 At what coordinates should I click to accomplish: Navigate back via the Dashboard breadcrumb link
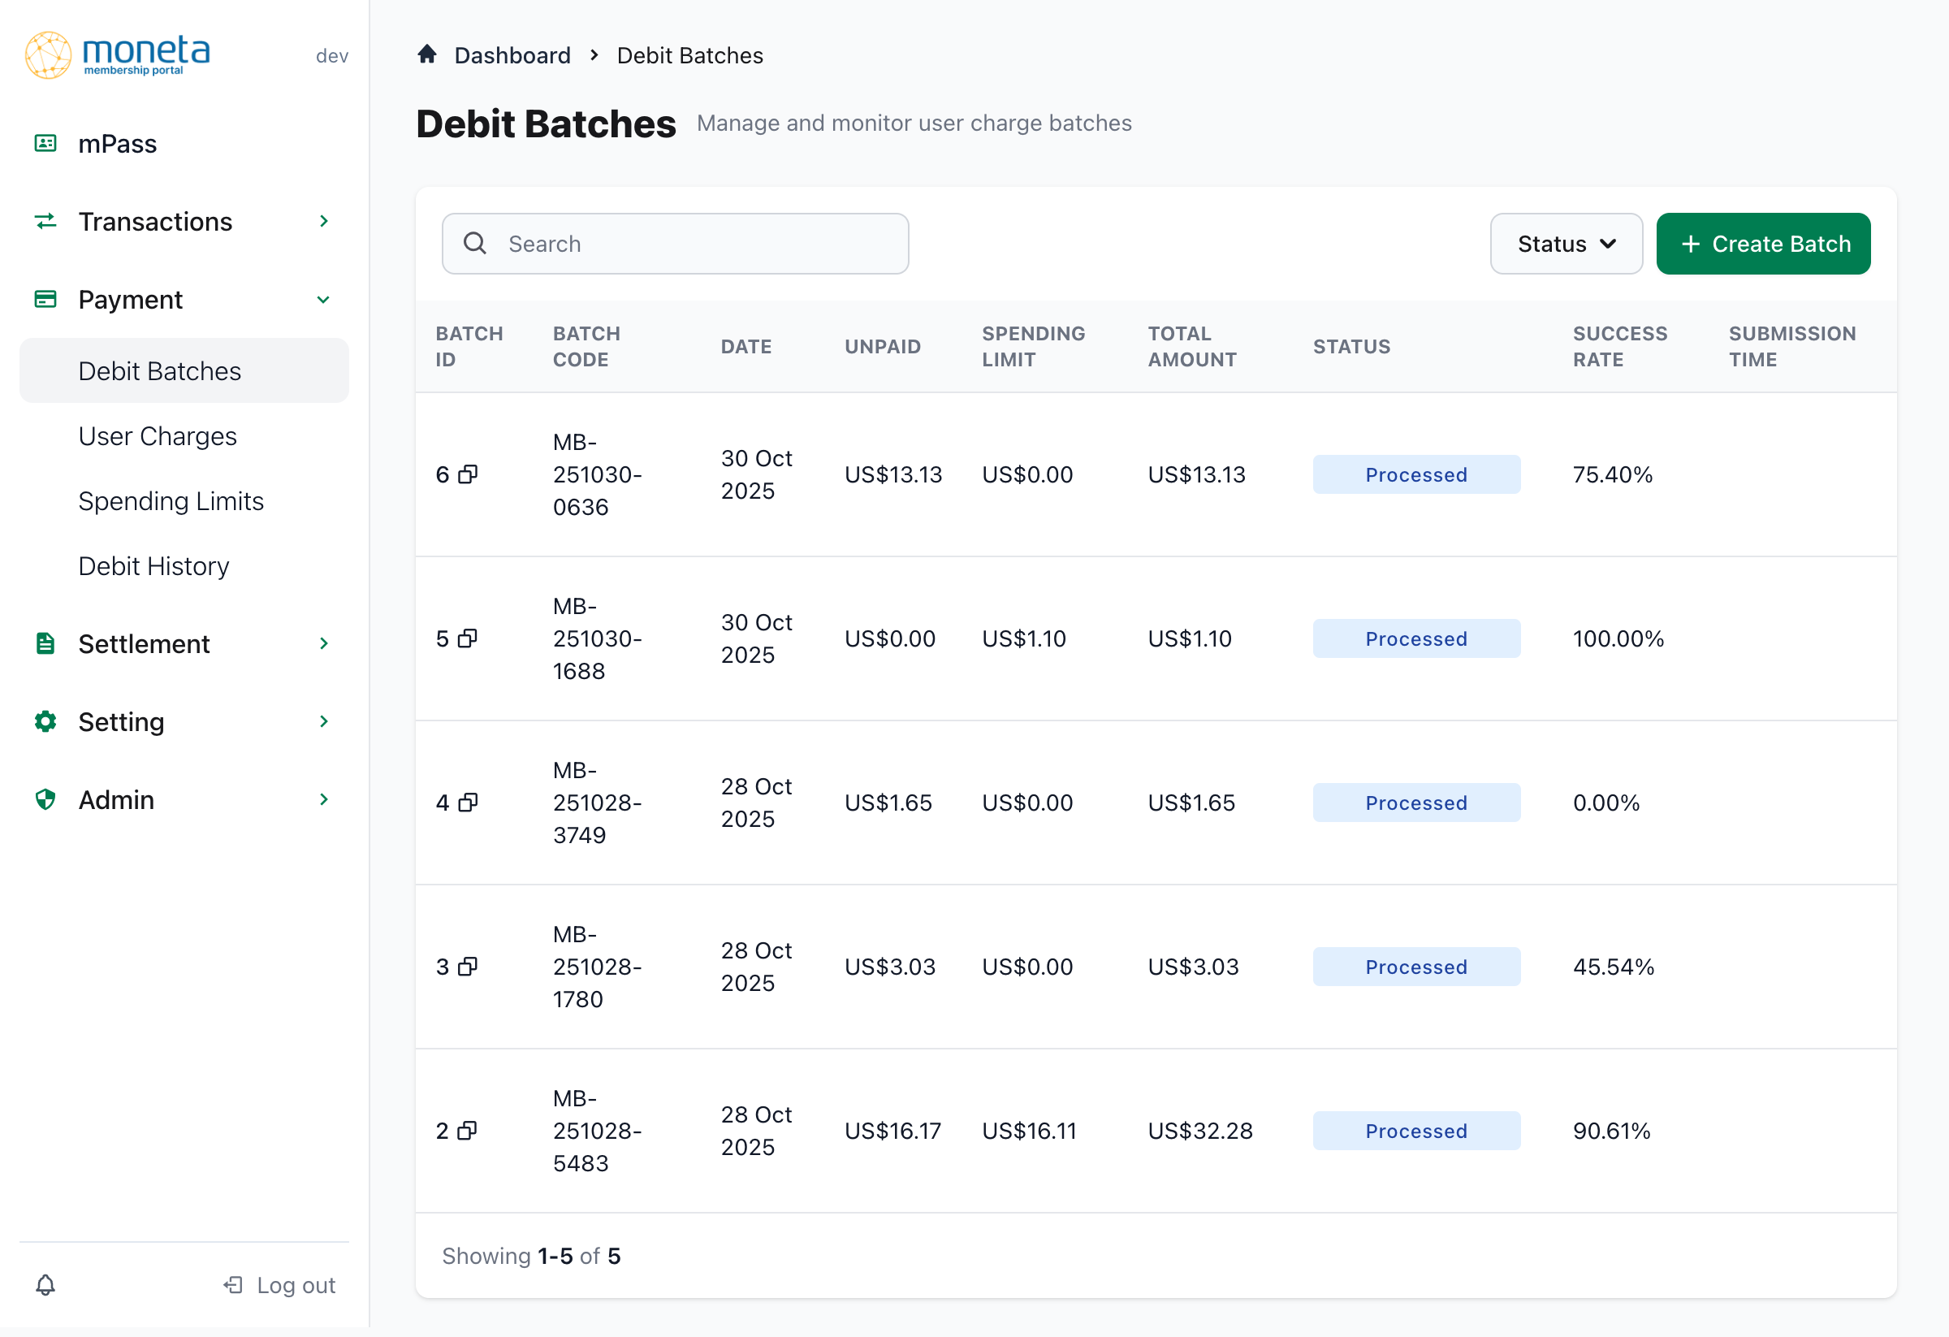pyautogui.click(x=512, y=54)
